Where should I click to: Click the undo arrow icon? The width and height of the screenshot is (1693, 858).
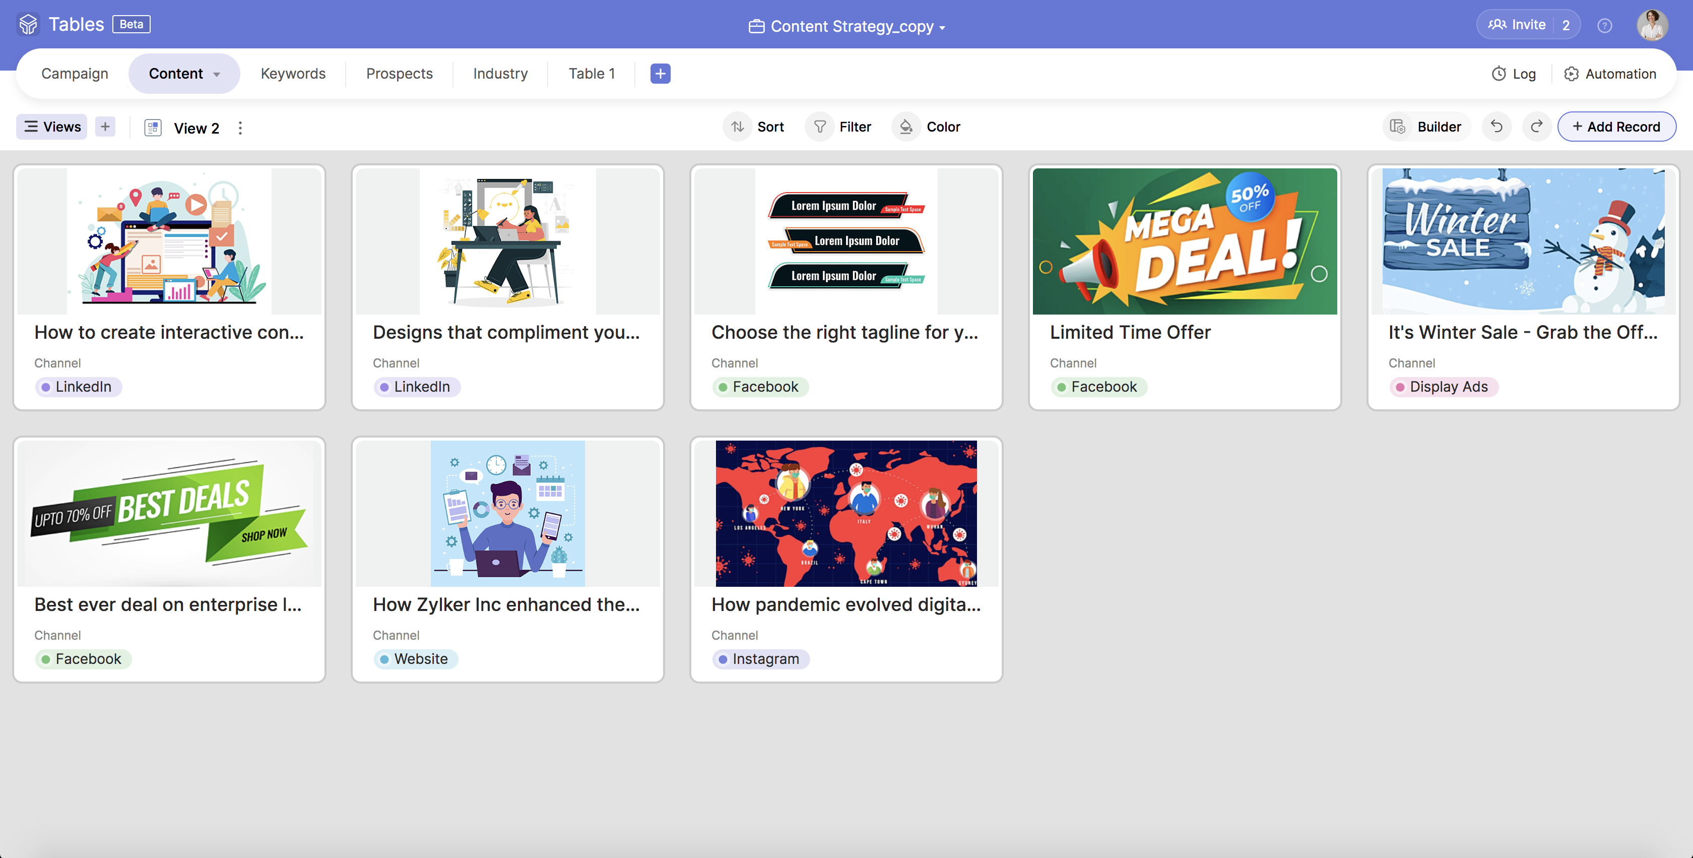1496,126
